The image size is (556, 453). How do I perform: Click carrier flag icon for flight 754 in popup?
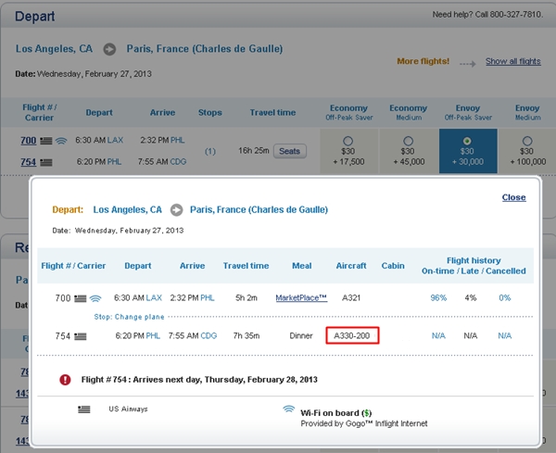coord(80,336)
